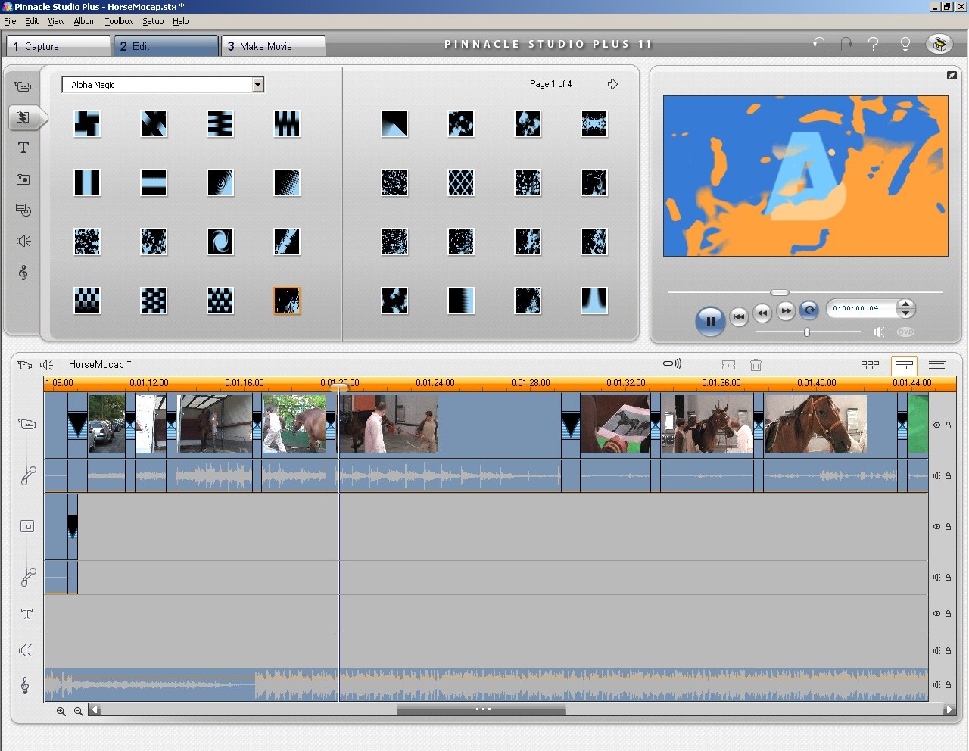Open the Titles section in the album
The image size is (969, 751).
23,148
